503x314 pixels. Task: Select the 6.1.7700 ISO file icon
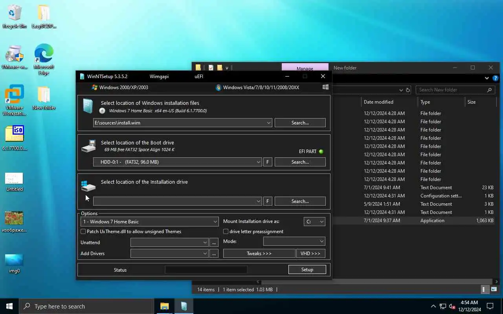pos(15,138)
